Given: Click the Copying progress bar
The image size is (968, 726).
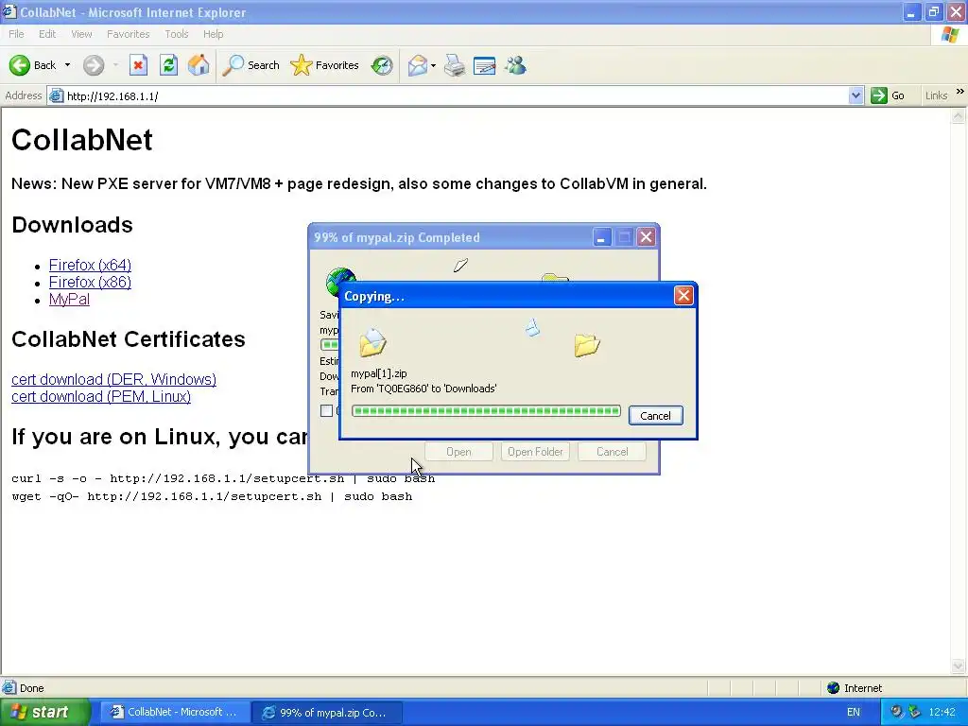Looking at the screenshot, I should [x=486, y=411].
